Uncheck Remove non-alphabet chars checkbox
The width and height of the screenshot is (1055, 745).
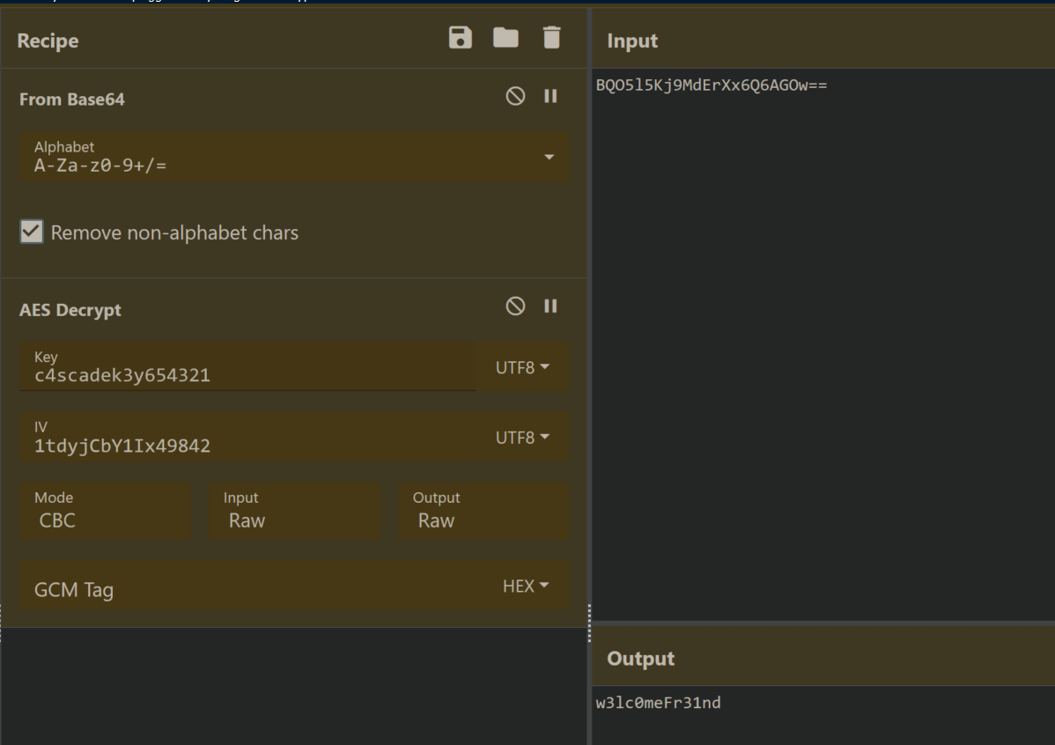coord(32,232)
